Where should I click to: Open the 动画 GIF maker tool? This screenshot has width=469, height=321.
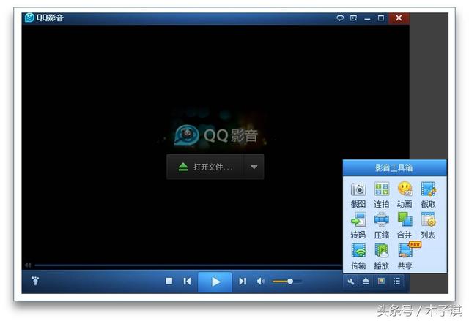405,195
